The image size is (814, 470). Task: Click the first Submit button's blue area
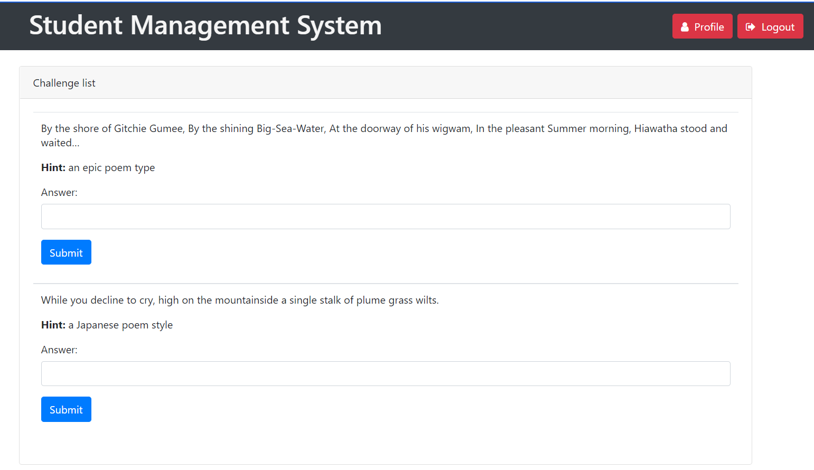(x=66, y=252)
